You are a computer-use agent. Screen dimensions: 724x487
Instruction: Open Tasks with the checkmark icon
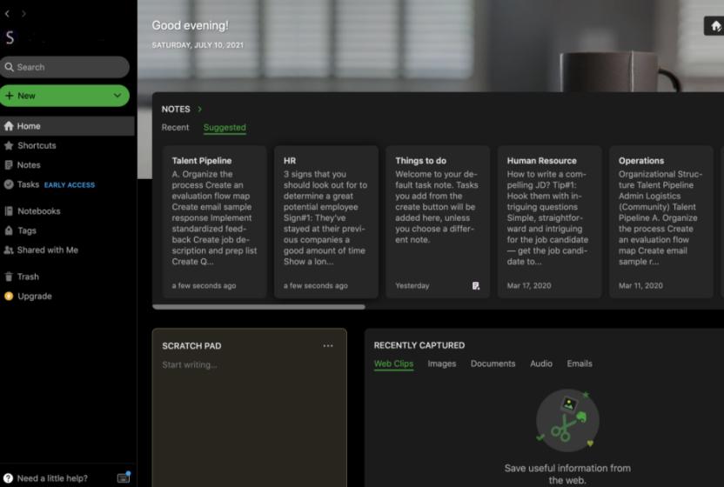9,184
